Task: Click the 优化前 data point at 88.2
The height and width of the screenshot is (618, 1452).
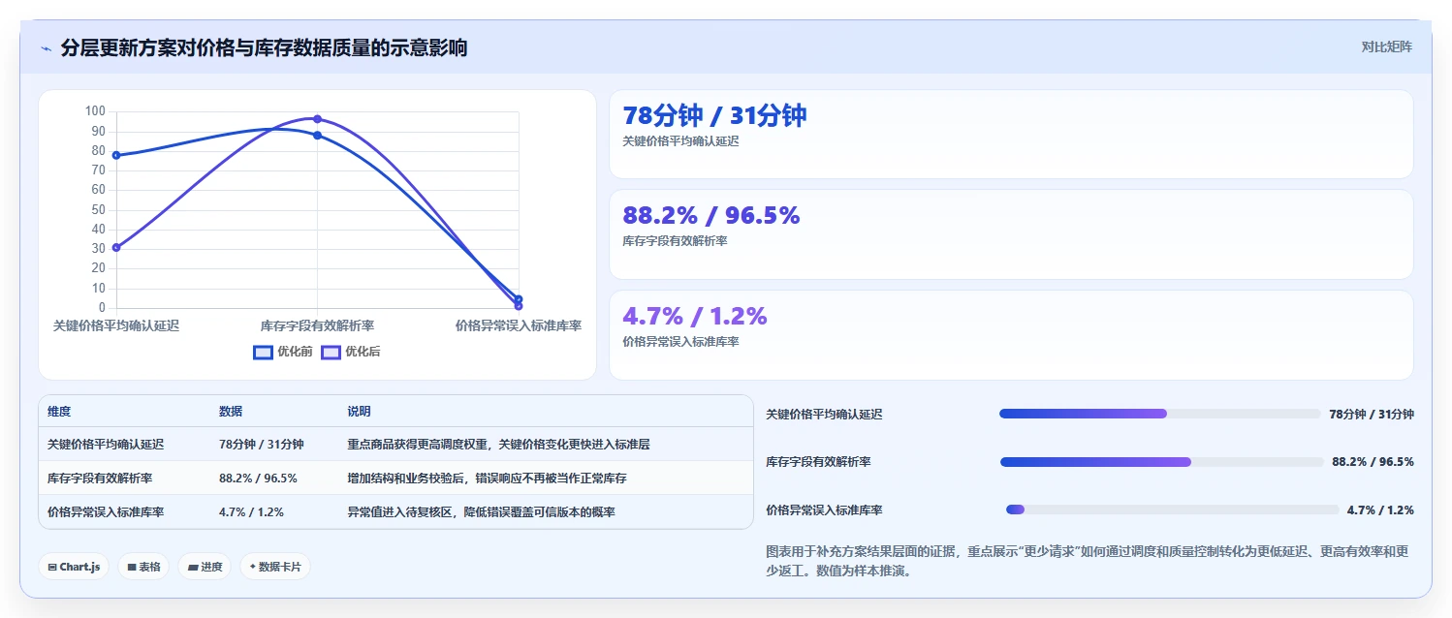Action: click(317, 135)
